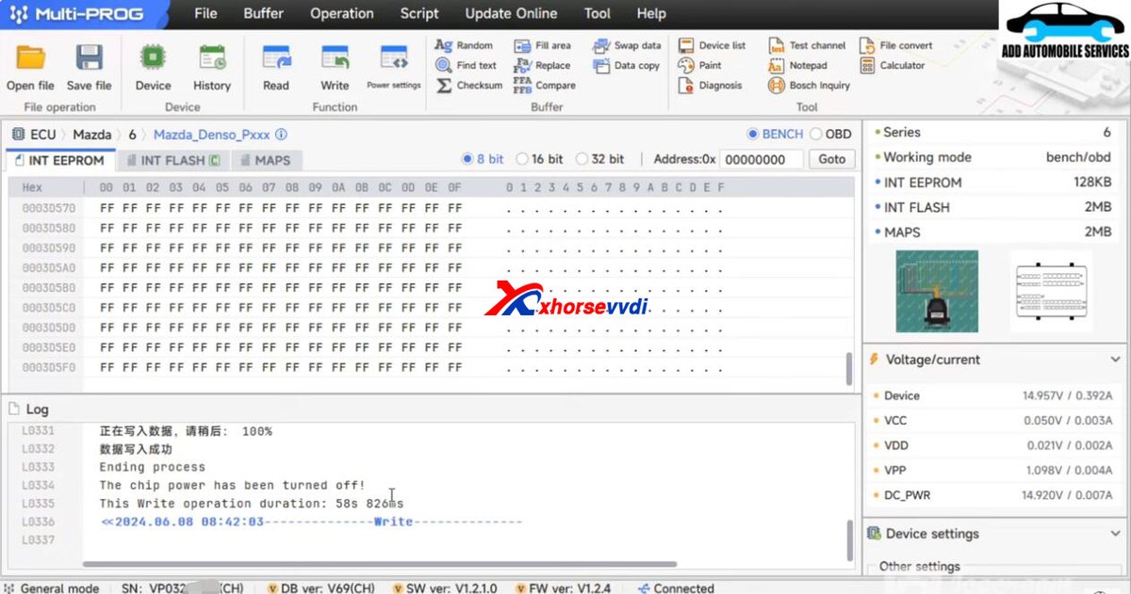The width and height of the screenshot is (1131, 594).
Task: Click log line 'Ending process'
Action: point(153,467)
